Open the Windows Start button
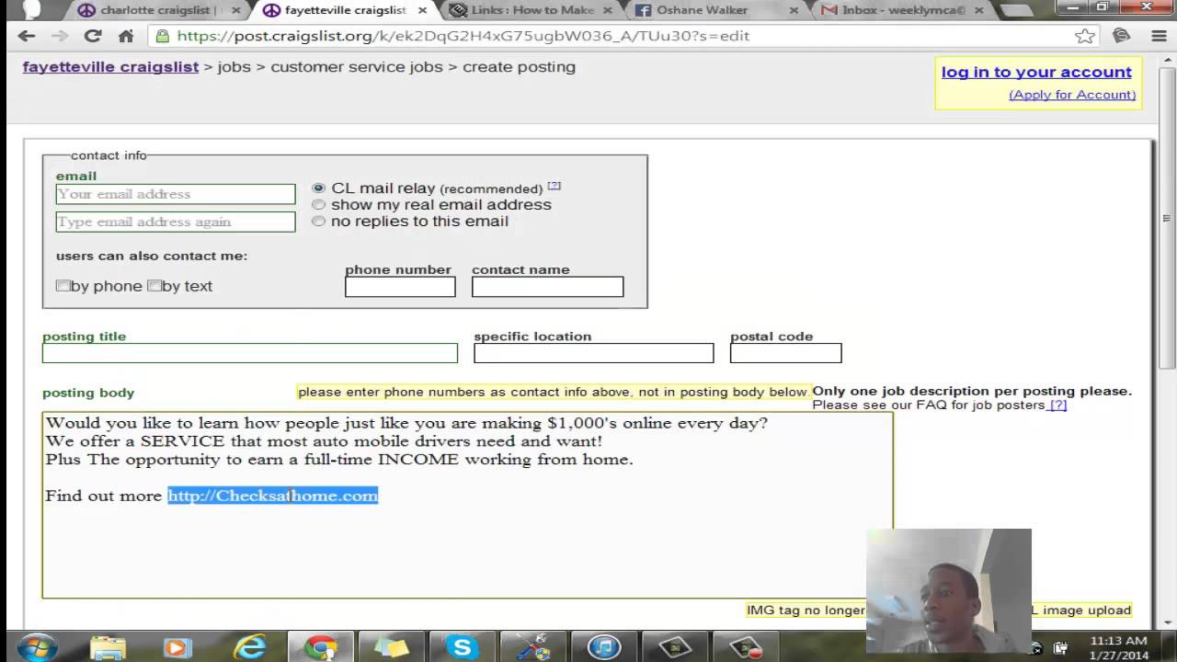The image size is (1177, 662). (x=38, y=647)
